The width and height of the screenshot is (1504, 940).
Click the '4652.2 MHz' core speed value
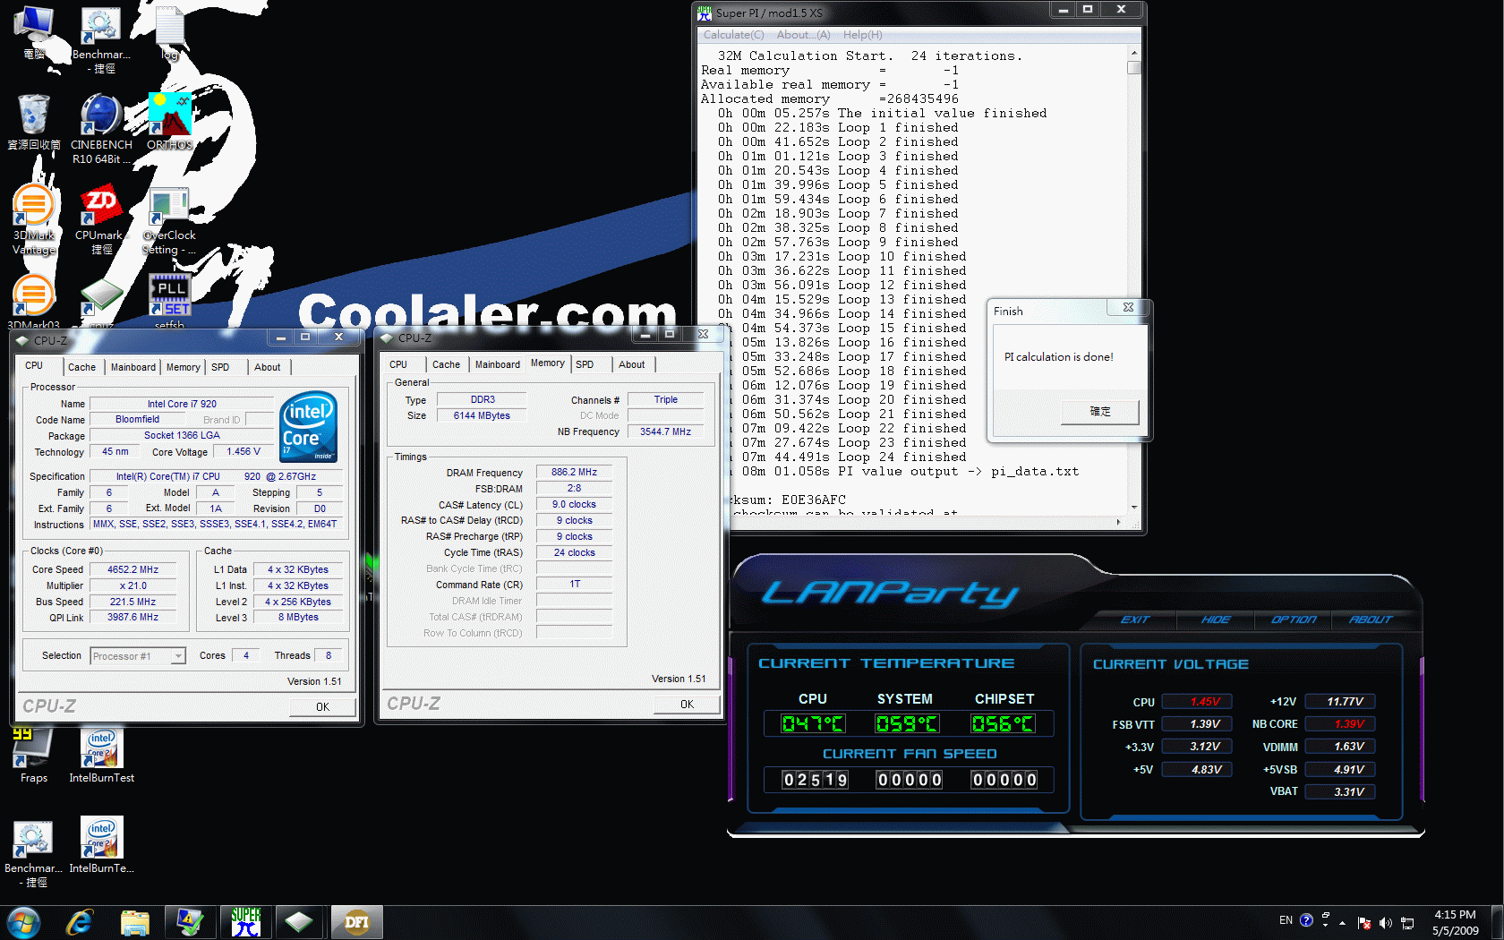132,569
